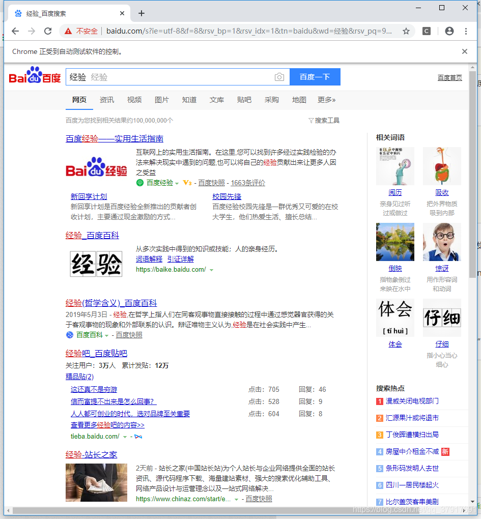Click inside the Baidu search input box
The image size is (481, 519).
pyautogui.click(x=178, y=77)
